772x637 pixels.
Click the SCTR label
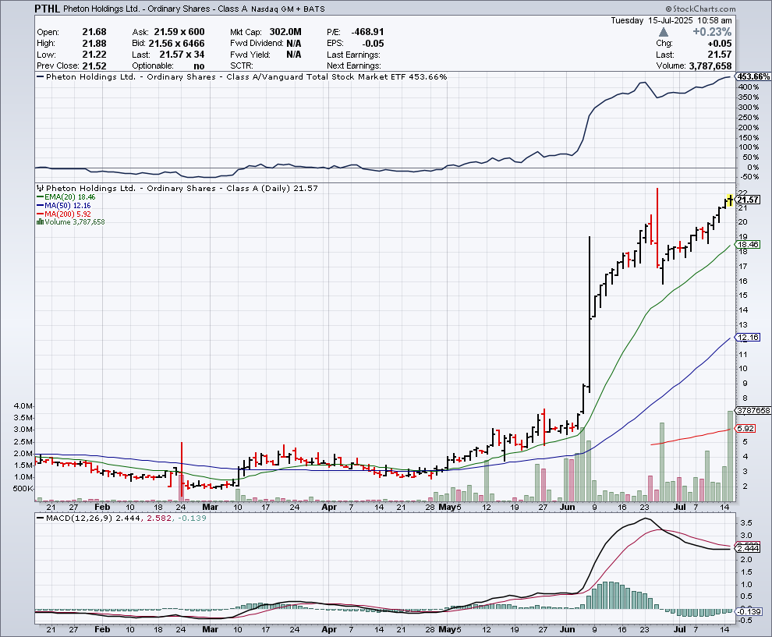tap(241, 65)
